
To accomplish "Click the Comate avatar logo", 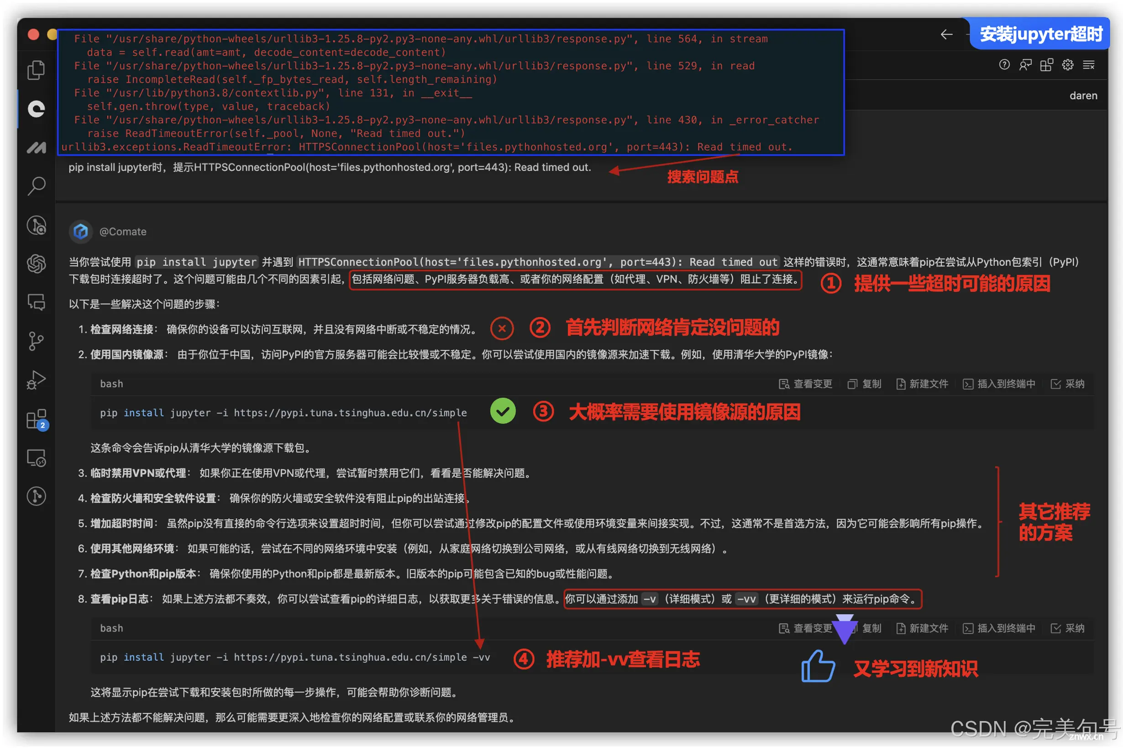I will tap(80, 232).
